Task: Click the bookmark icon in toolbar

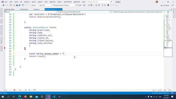Action: [108, 5]
